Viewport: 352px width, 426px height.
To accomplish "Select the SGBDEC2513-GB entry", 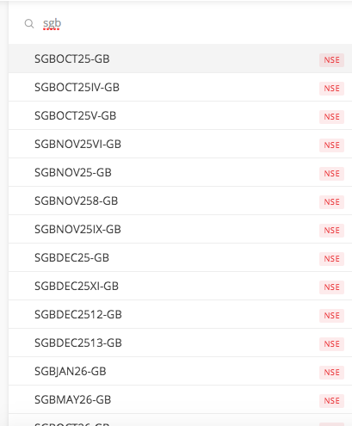I will tap(180, 343).
